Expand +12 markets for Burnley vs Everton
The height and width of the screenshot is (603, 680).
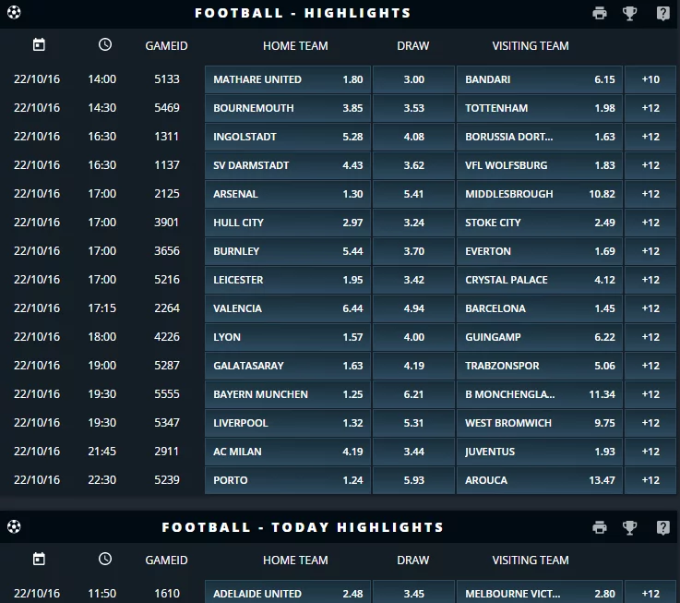tap(650, 251)
